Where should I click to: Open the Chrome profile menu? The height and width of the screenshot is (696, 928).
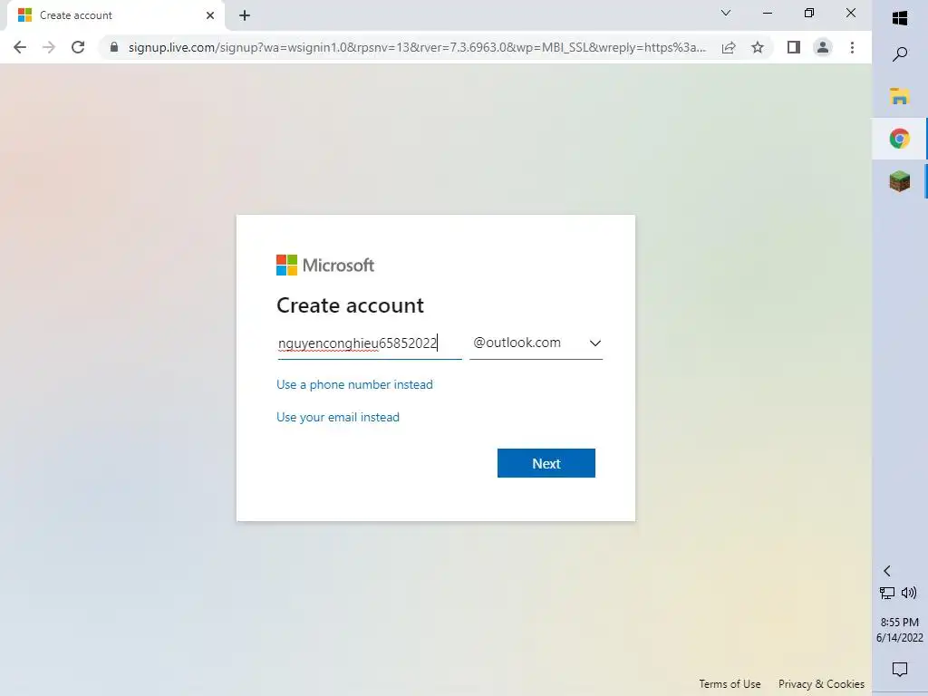(x=823, y=47)
